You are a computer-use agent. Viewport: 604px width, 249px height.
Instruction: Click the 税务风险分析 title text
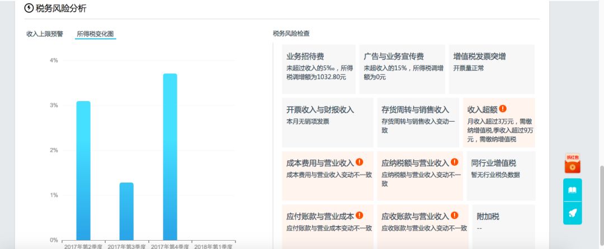click(61, 8)
